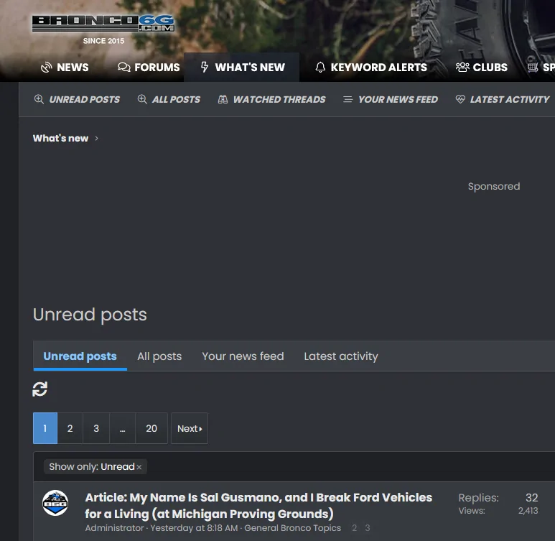
Task: Jump to page 20 of results
Action: pos(151,428)
